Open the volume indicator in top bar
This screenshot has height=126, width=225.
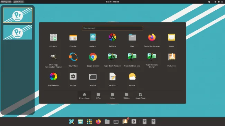(219, 2)
